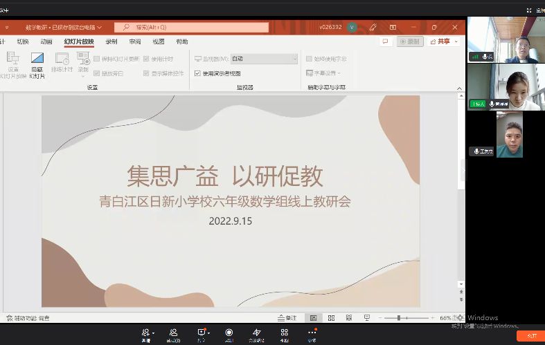This screenshot has height=345, width=545.
Task: Click the Notes (备注) button in status bar
Action: tap(287, 318)
